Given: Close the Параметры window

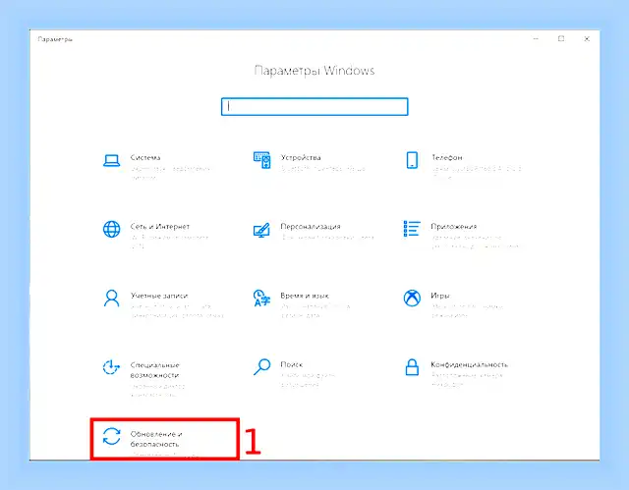Looking at the screenshot, I should coord(587,39).
